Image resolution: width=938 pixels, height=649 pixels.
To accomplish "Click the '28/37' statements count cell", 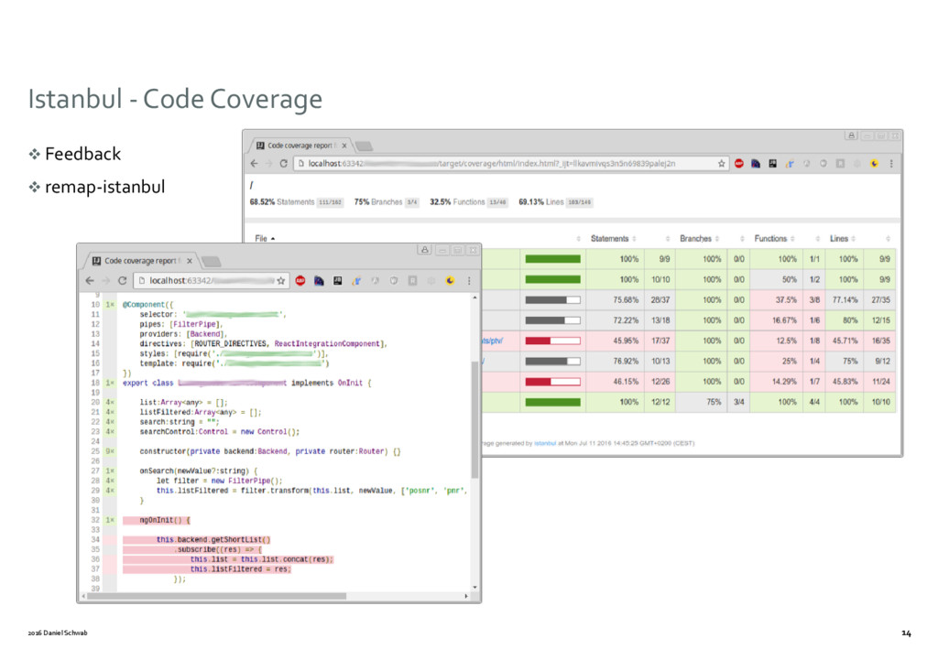I will (660, 300).
